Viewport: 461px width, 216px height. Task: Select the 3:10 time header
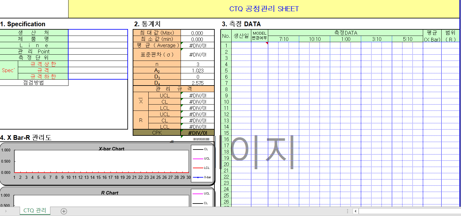(376, 39)
